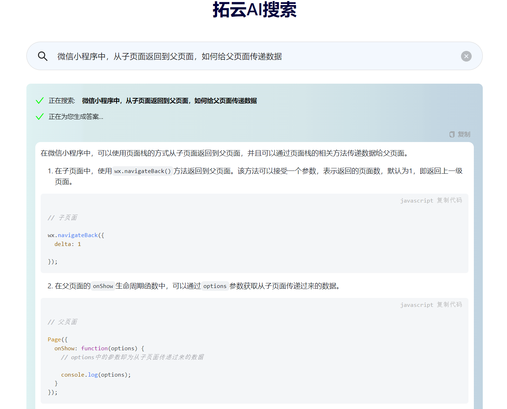Click the onShow inline code label

point(103,286)
